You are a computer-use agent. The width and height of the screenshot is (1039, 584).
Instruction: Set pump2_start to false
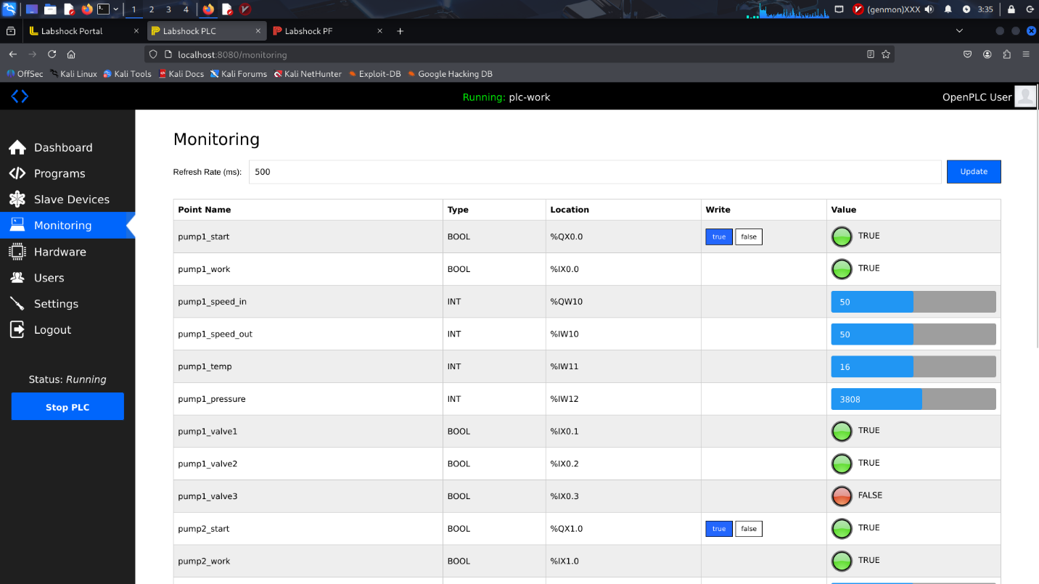(748, 529)
